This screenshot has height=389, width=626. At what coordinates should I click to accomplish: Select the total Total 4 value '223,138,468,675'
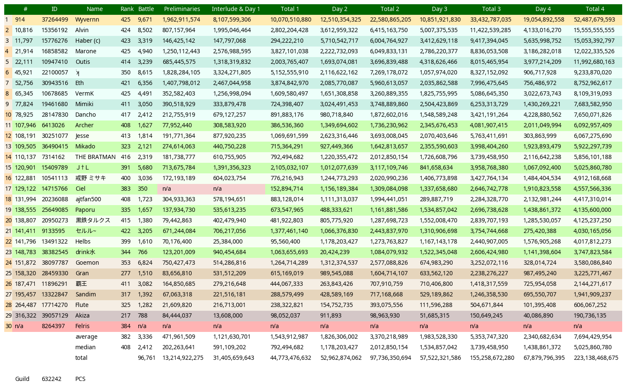coord(596,358)
